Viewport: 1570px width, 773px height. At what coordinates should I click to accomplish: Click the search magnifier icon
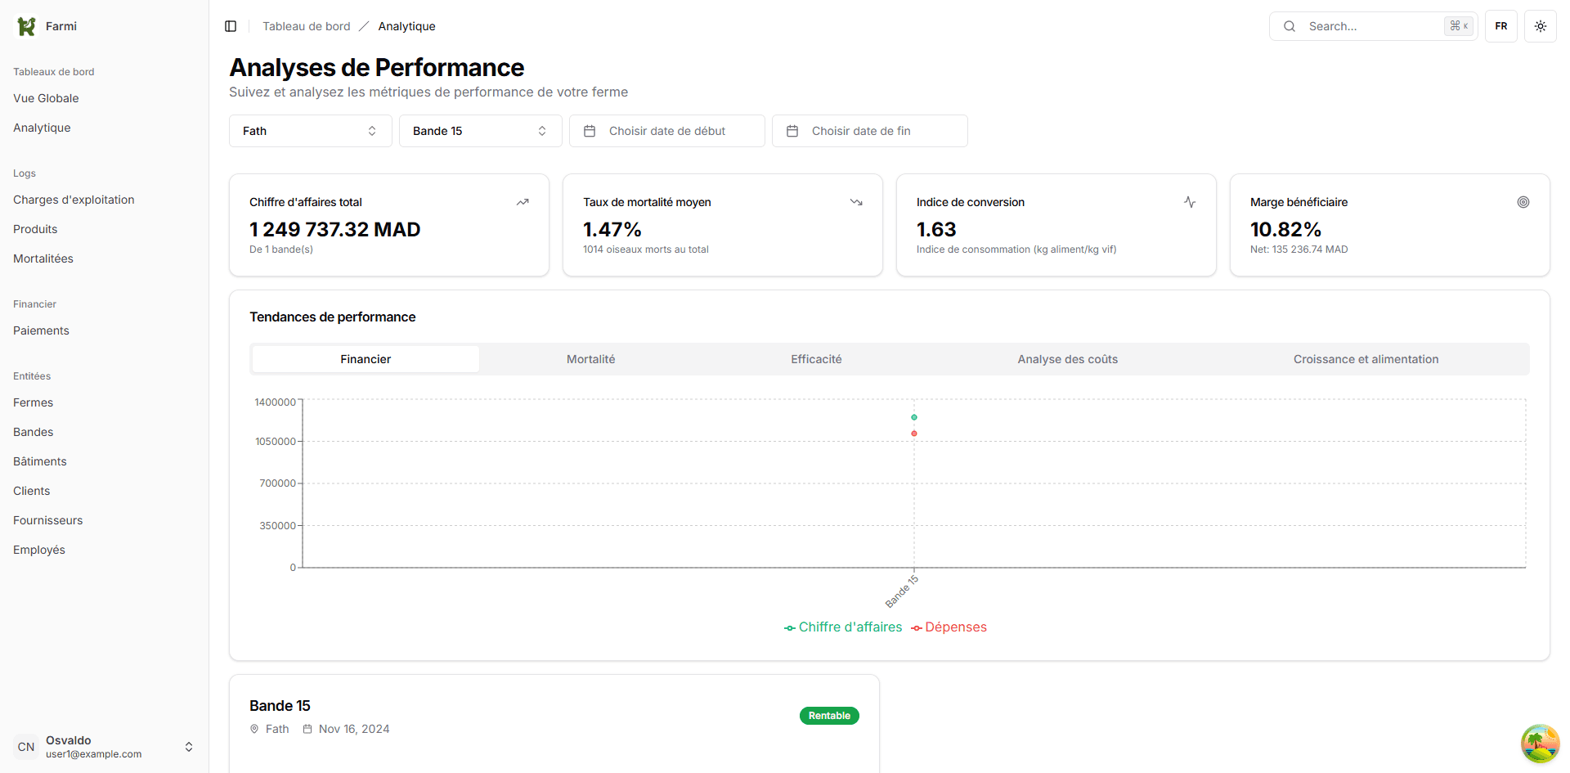(x=1289, y=26)
